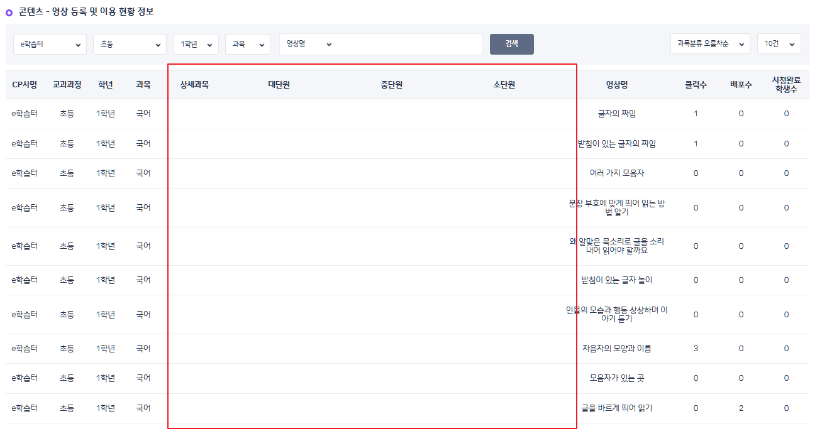
Task: Open the 글자의 짜임 video title
Action: pos(616,114)
